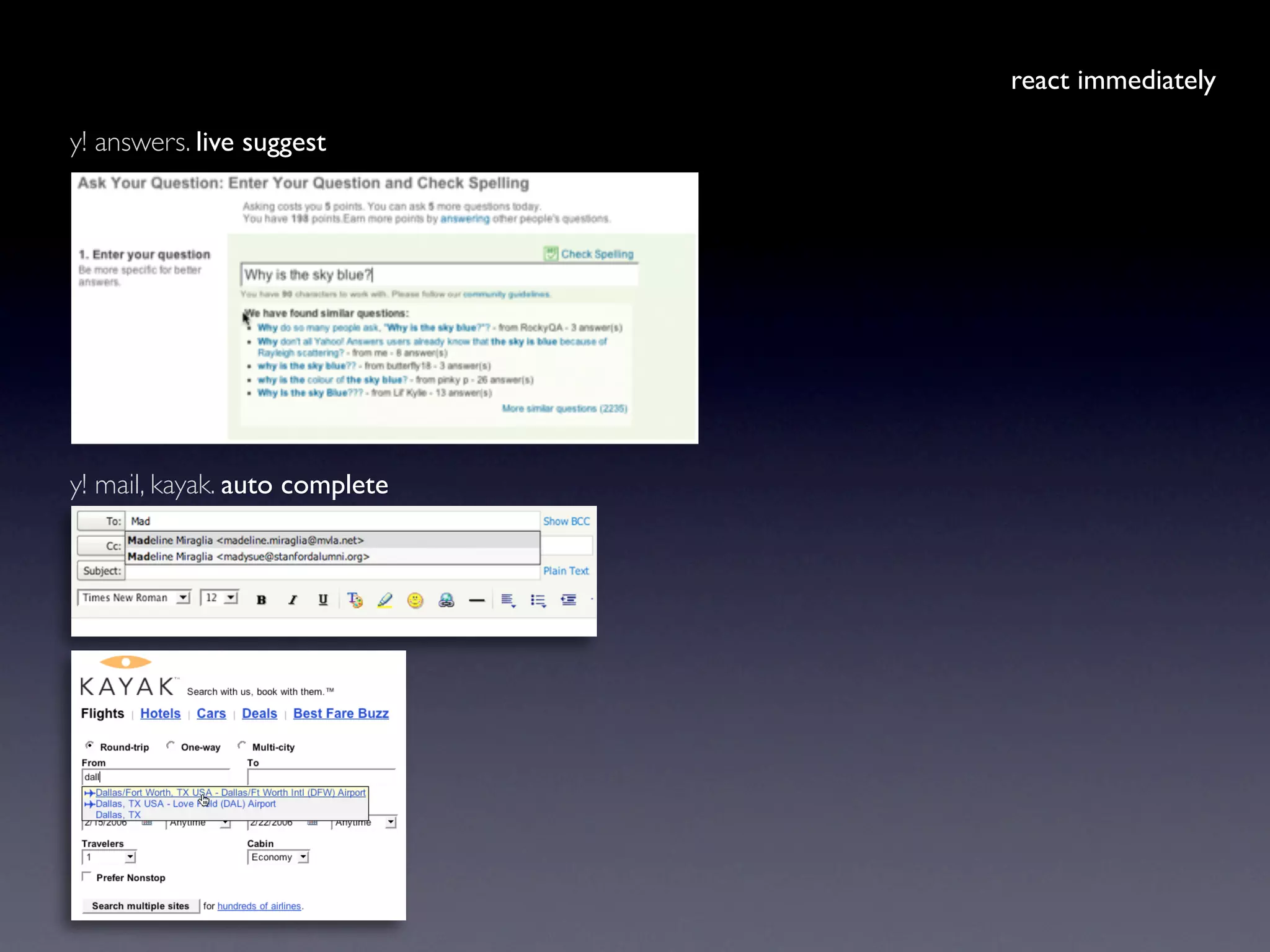Open the bulleted list options
The height and width of the screenshot is (952, 1270).
538,600
